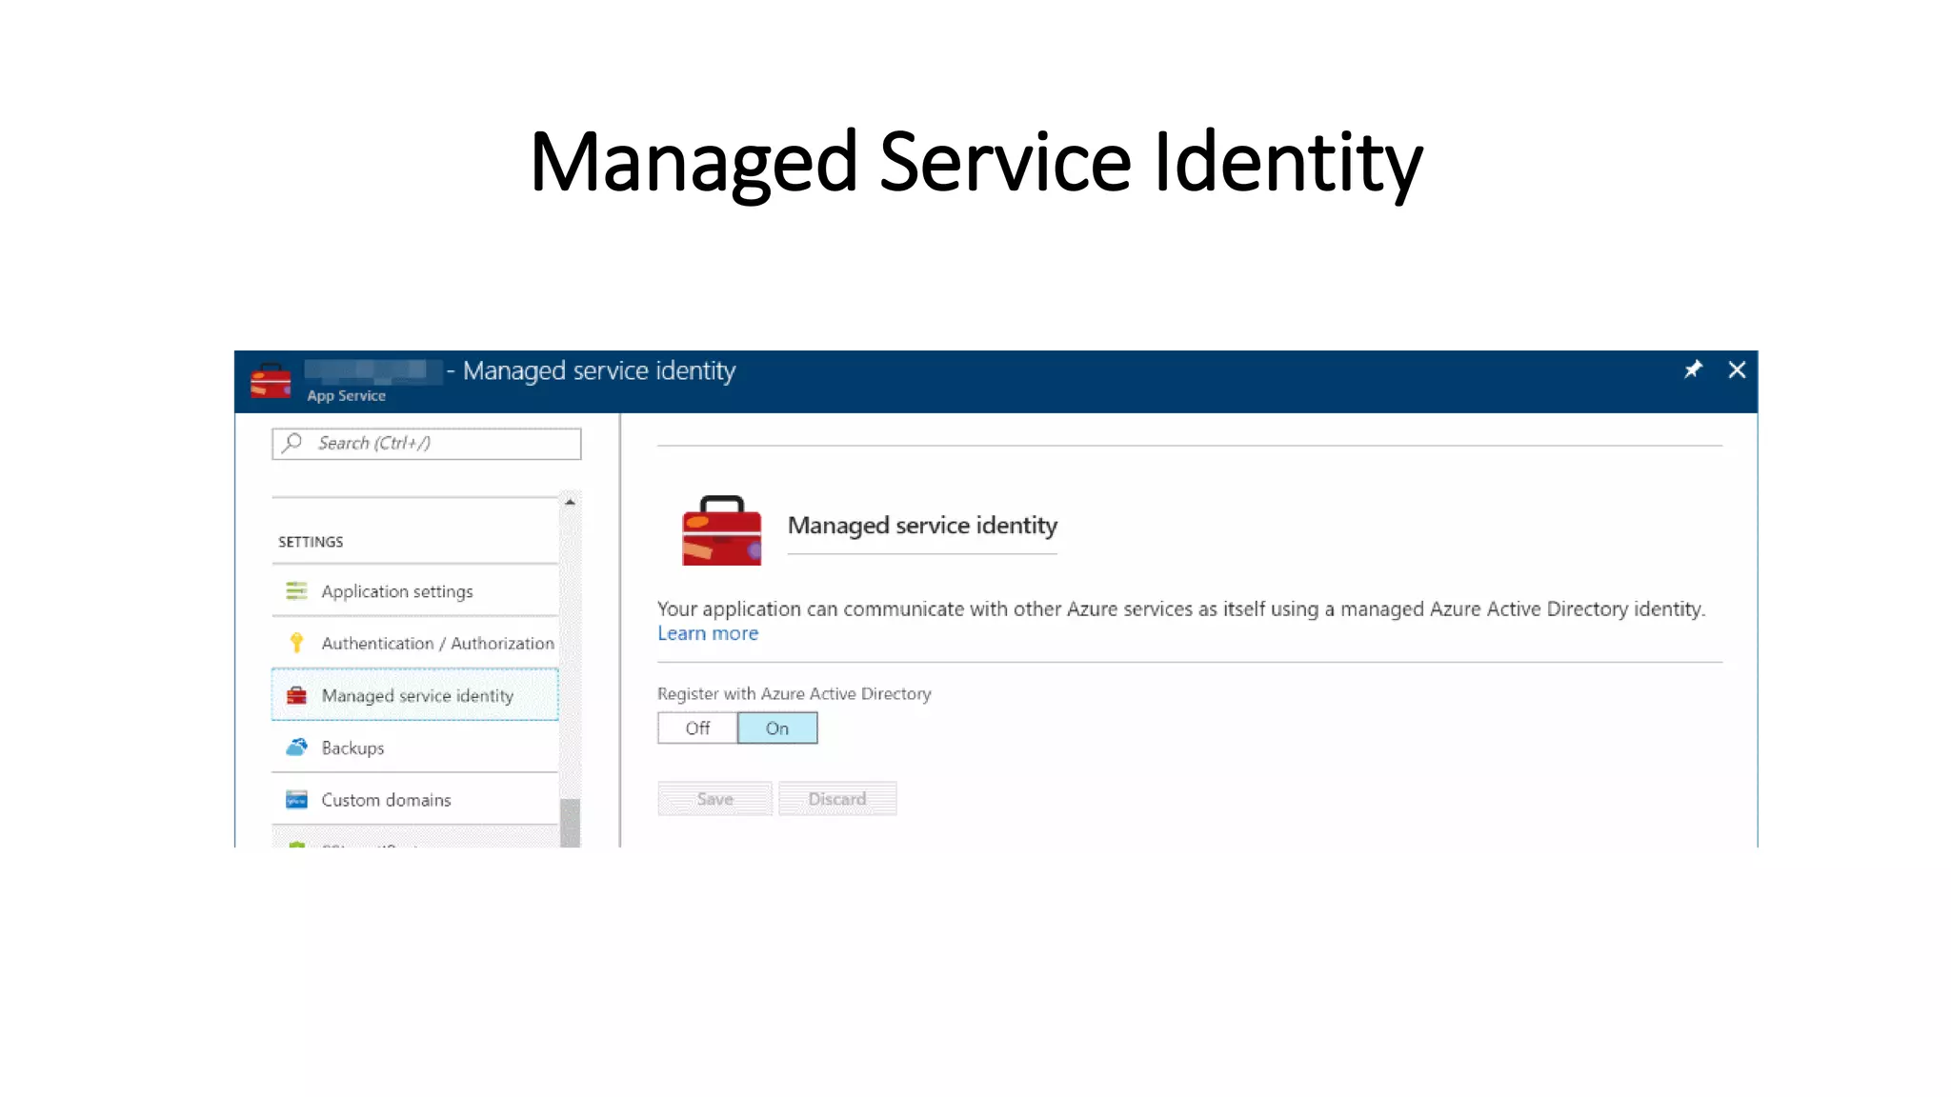Click the sidebar scroll up arrow
Screen dimensions: 1951x1097
pyautogui.click(x=570, y=502)
